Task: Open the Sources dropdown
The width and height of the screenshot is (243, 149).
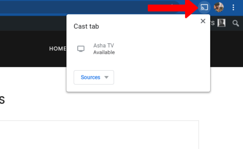Action: pyautogui.click(x=94, y=77)
